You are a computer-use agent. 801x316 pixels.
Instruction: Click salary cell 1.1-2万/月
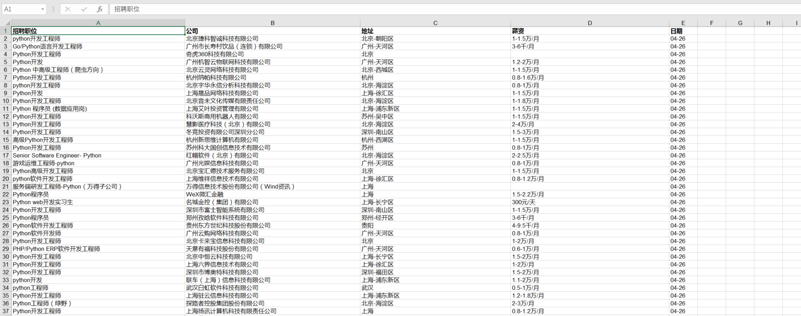(590, 280)
